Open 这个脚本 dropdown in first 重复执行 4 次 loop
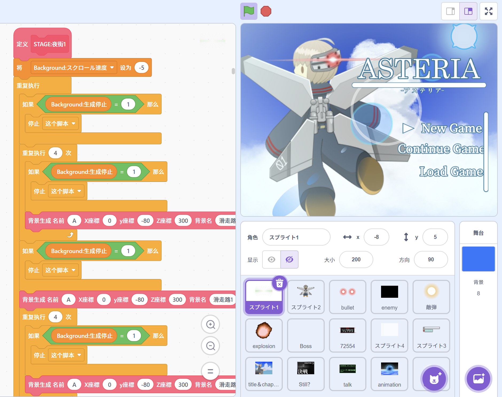 click(66, 191)
